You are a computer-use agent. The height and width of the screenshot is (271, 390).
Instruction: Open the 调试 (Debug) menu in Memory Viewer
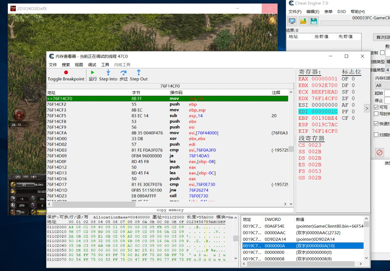92,65
